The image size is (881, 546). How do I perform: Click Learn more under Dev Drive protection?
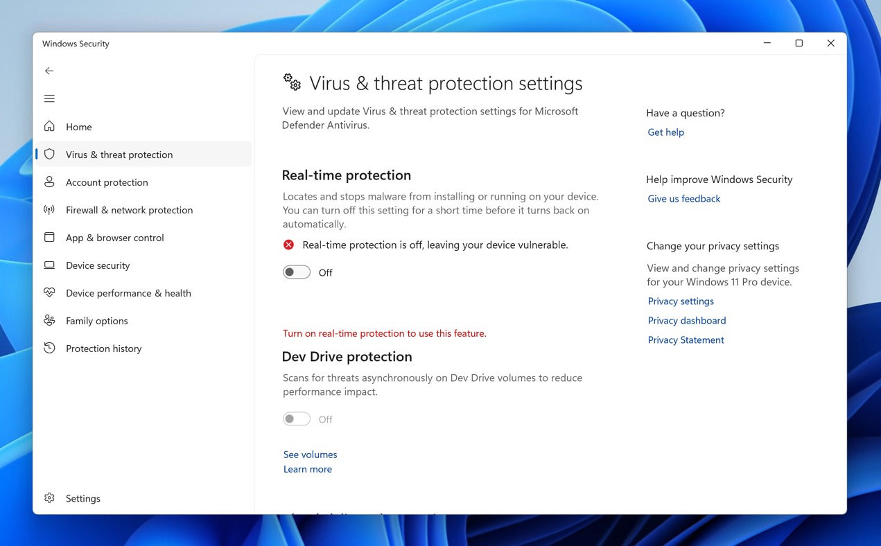(307, 469)
